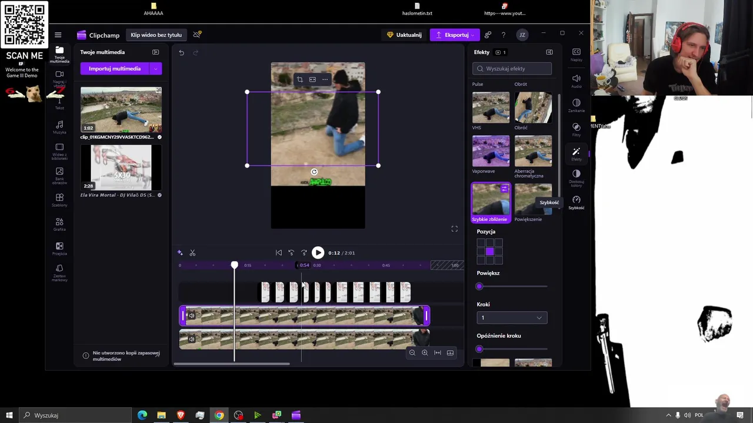
Task: Select the clip_01KGMCNY29 video thumbnail
Action: 121,110
